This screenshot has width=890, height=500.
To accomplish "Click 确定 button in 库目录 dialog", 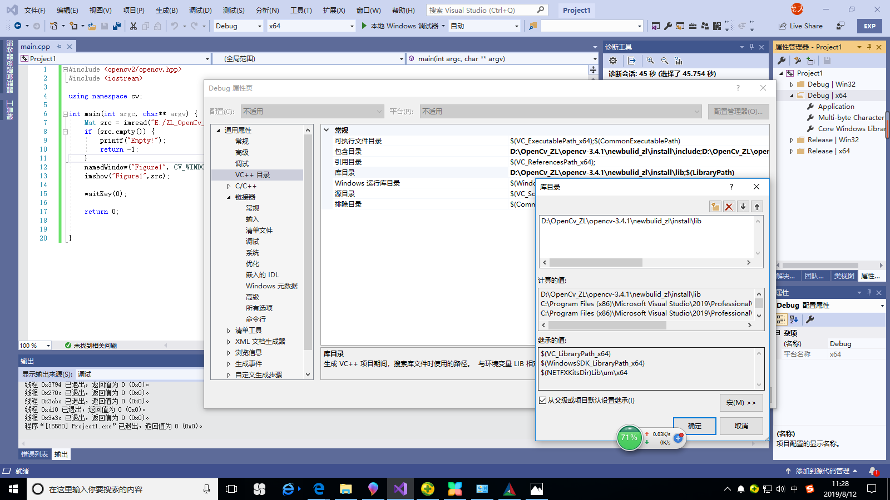I will [x=695, y=426].
